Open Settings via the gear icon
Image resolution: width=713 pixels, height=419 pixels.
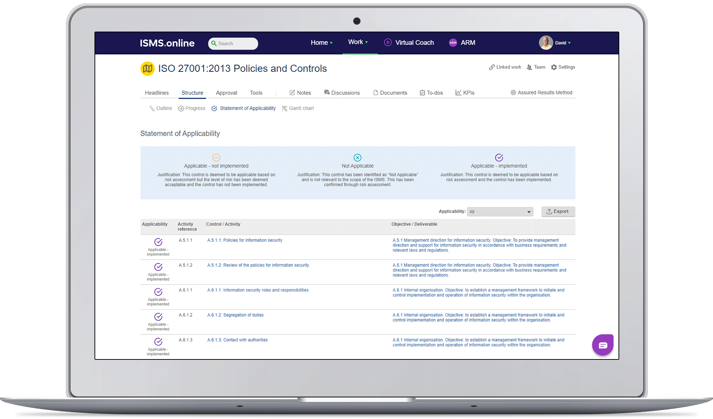(554, 67)
